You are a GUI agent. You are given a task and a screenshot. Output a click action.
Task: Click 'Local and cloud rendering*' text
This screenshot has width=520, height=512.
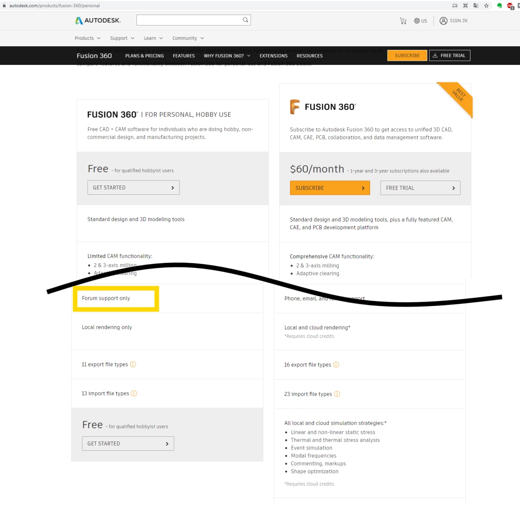tap(317, 327)
